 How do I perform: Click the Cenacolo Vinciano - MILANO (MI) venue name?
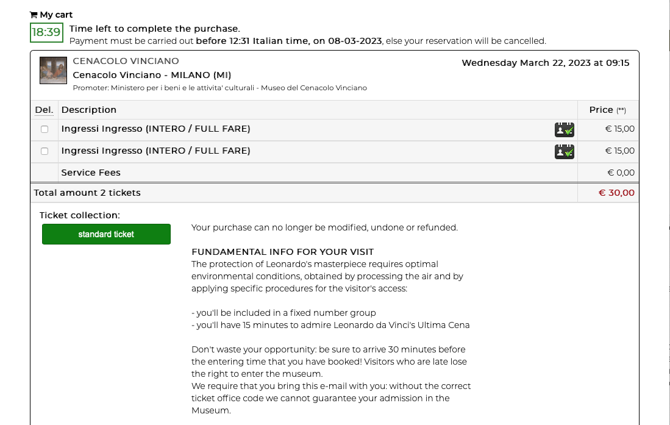click(x=152, y=75)
